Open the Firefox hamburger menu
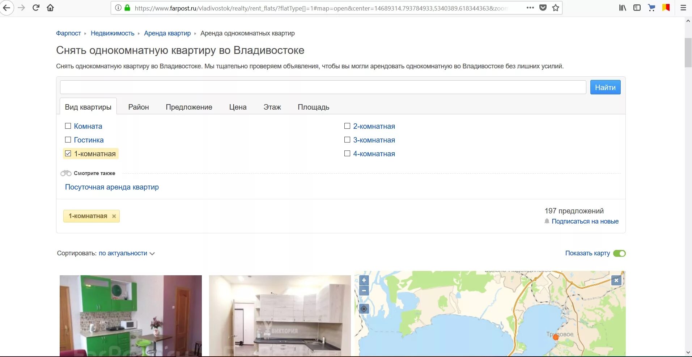The height and width of the screenshot is (357, 692). [683, 8]
